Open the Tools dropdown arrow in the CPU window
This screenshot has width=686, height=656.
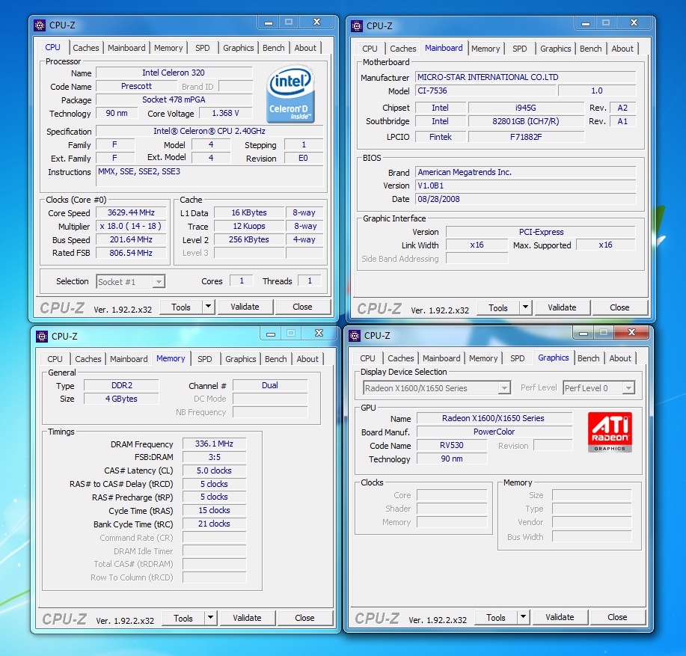click(x=207, y=307)
